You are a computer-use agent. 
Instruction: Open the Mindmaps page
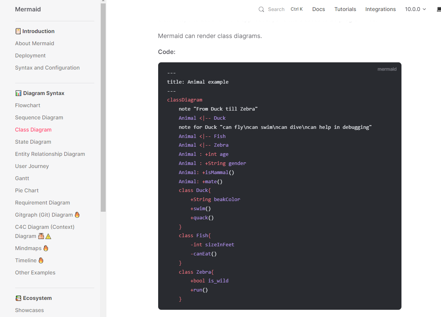[28, 248]
